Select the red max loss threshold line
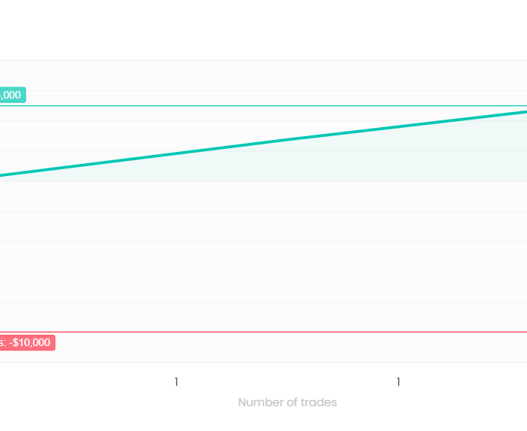The height and width of the screenshot is (431, 527). coord(263,332)
